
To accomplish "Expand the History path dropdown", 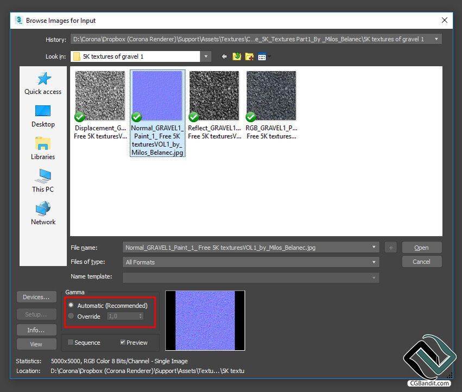I will click(436, 39).
